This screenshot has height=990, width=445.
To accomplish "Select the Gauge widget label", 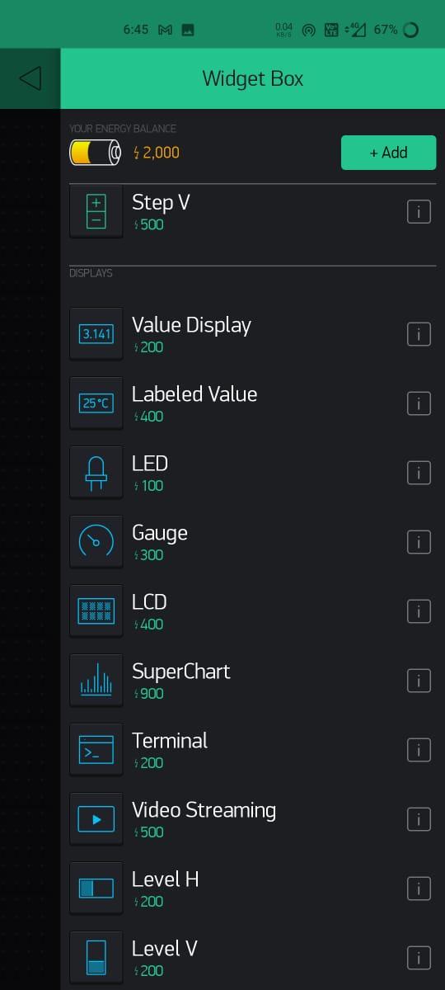I will coord(160,533).
